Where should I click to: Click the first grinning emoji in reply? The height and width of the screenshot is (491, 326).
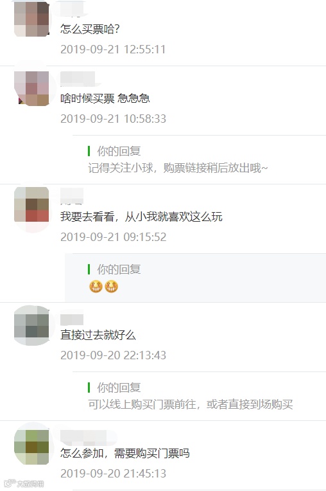(x=96, y=286)
